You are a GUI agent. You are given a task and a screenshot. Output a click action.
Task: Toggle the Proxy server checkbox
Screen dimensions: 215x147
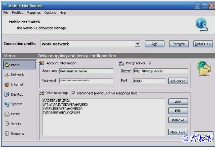click(x=149, y=63)
